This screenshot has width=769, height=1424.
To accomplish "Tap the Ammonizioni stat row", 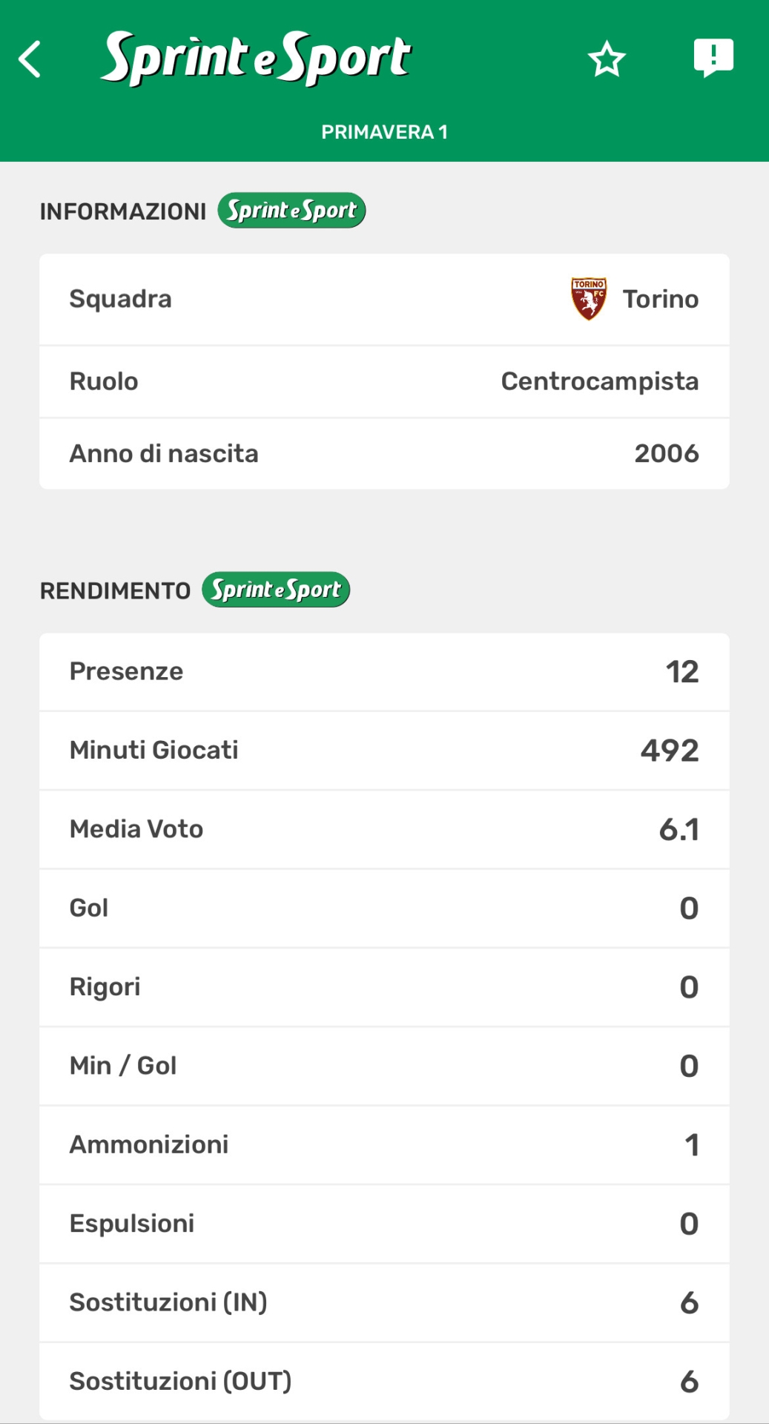I will click(384, 1145).
